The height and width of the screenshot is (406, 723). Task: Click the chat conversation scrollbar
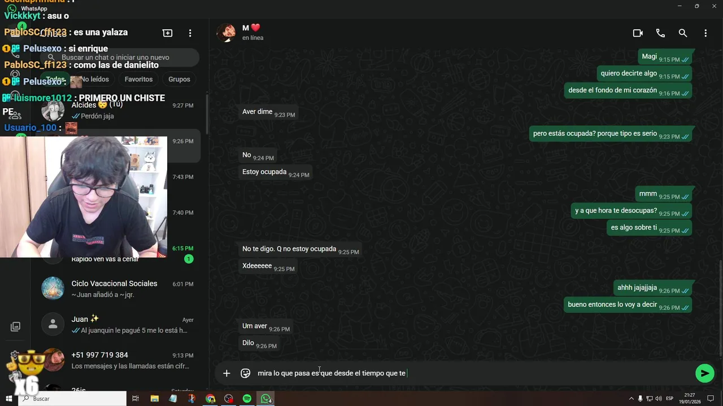coord(720,308)
